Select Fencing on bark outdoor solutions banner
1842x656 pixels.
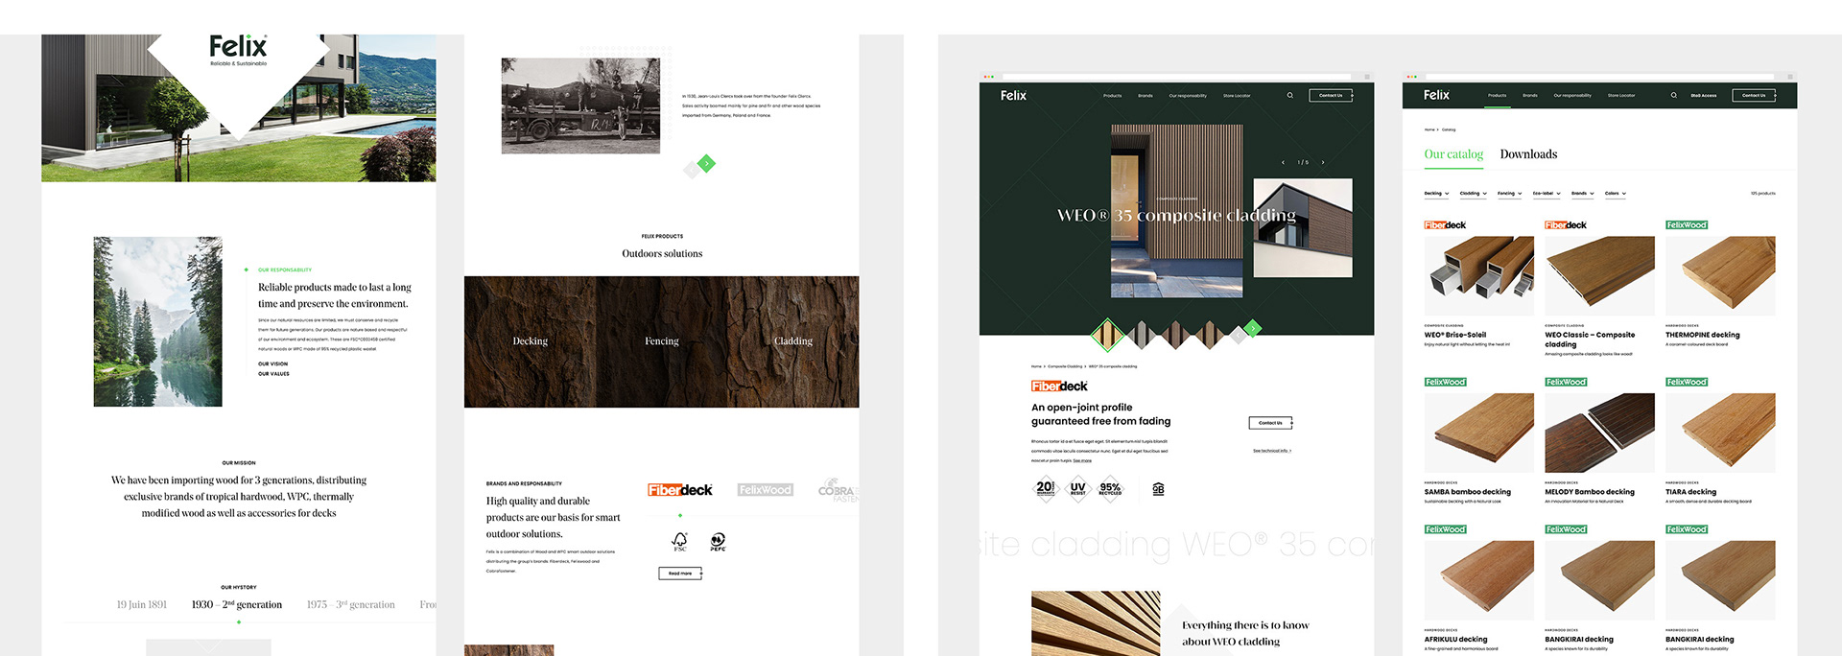(662, 341)
